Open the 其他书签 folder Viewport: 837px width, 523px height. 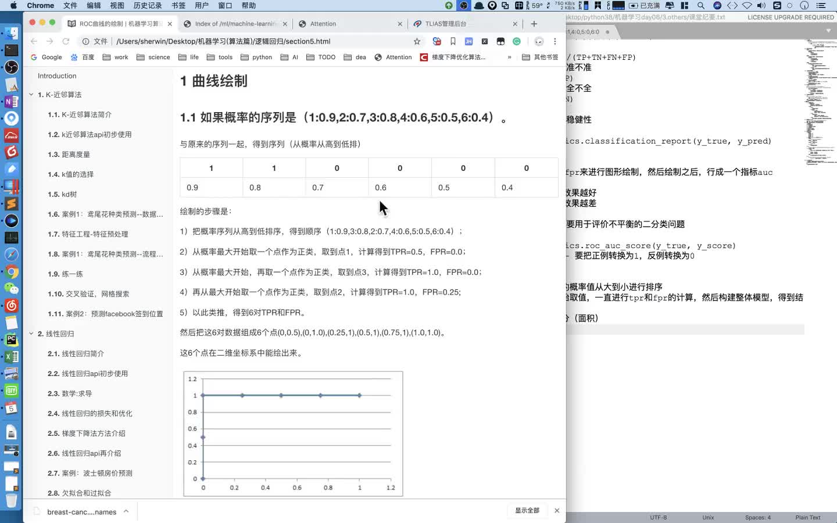[x=540, y=57]
